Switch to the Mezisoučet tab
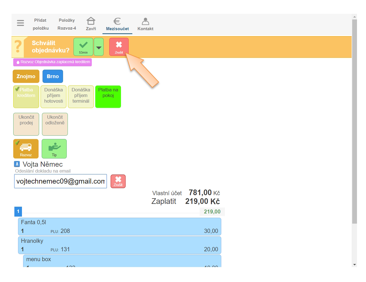Viewport: 366px width, 282px height. pyautogui.click(x=117, y=24)
